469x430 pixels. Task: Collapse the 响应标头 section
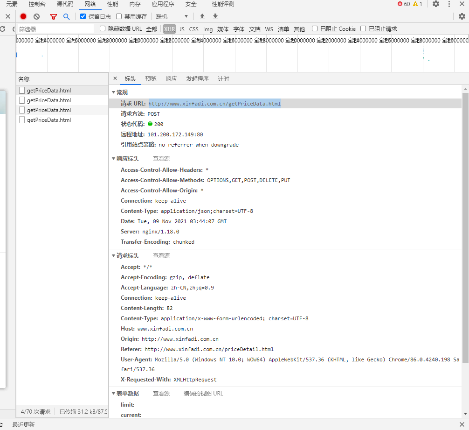[113, 159]
